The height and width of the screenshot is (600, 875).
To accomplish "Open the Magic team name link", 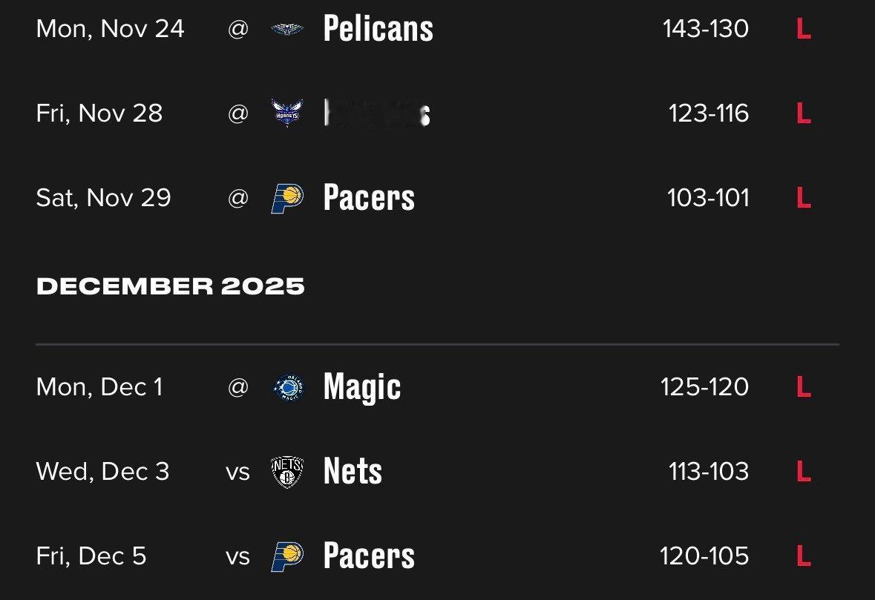I will pyautogui.click(x=362, y=387).
